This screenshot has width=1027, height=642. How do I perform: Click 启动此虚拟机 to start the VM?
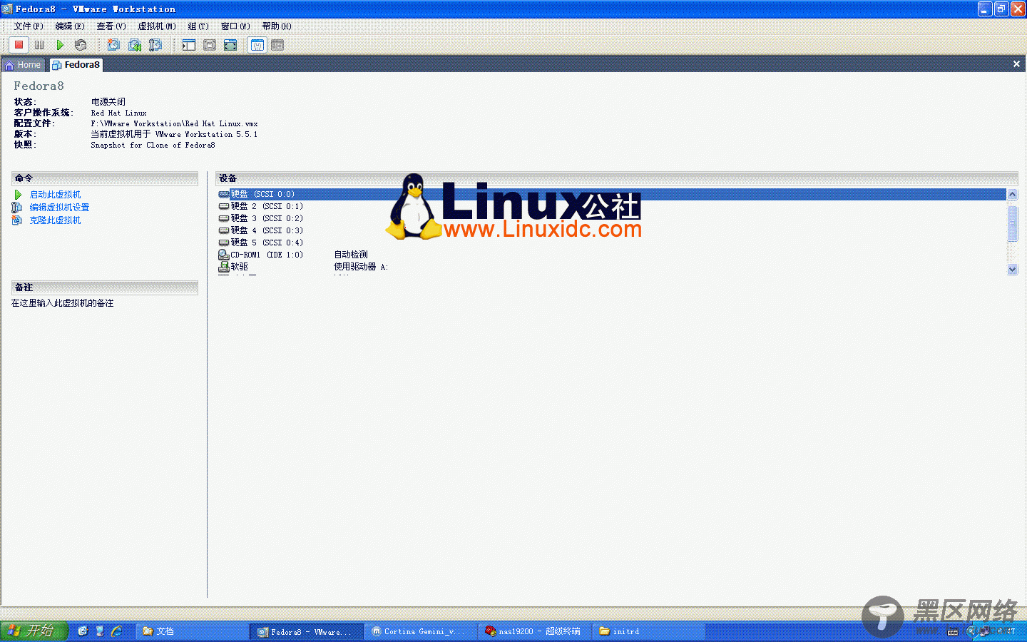coord(55,195)
